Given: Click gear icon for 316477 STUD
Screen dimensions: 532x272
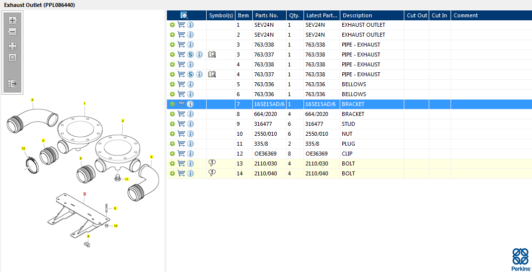Looking at the screenshot, I should point(172,124).
